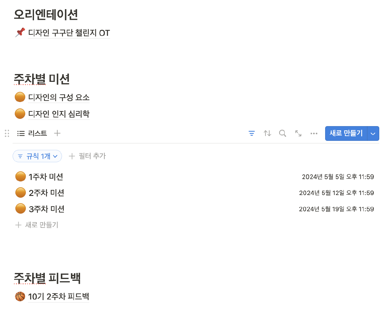Expand the 규칙 1개 filter rule
The width and height of the screenshot is (391, 313).
click(x=37, y=156)
